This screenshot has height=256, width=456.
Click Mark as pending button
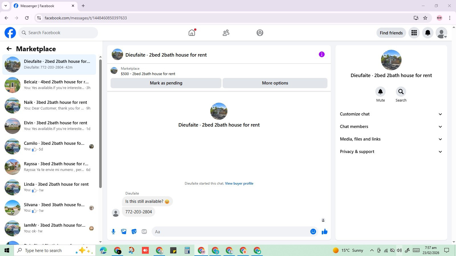pos(166,83)
